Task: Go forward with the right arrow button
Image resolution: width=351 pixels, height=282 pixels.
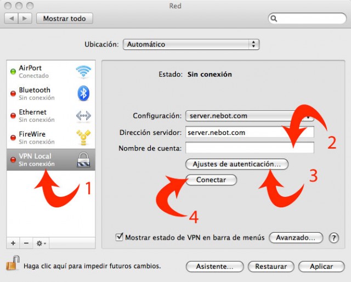Action: click(x=25, y=18)
